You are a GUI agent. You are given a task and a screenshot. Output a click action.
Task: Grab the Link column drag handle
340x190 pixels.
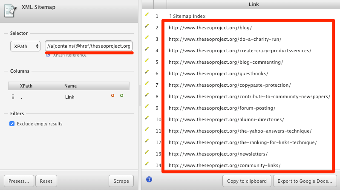13,97
